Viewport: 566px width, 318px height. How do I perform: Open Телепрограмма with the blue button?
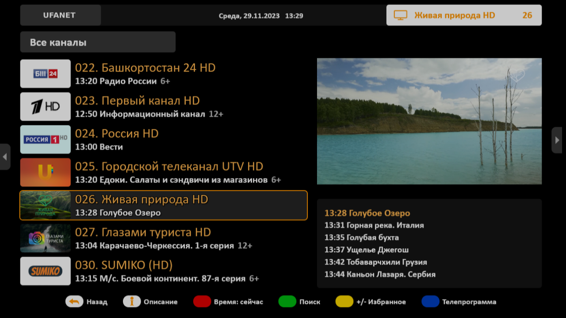430,302
